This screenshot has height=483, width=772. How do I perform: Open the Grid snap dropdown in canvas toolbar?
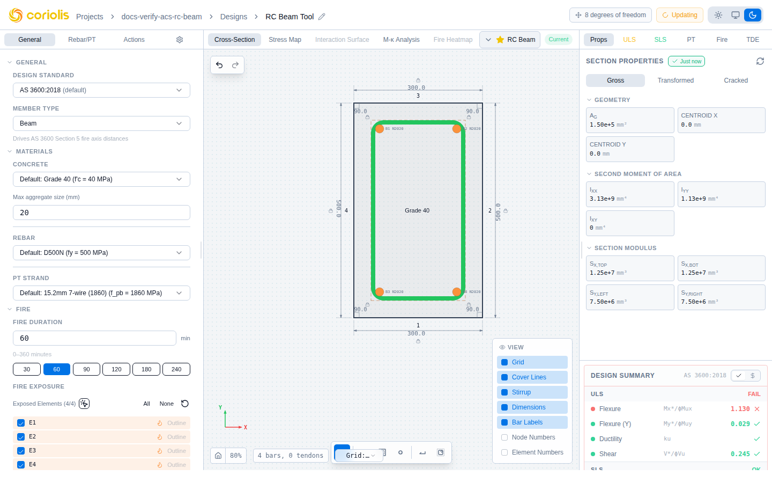click(360, 456)
